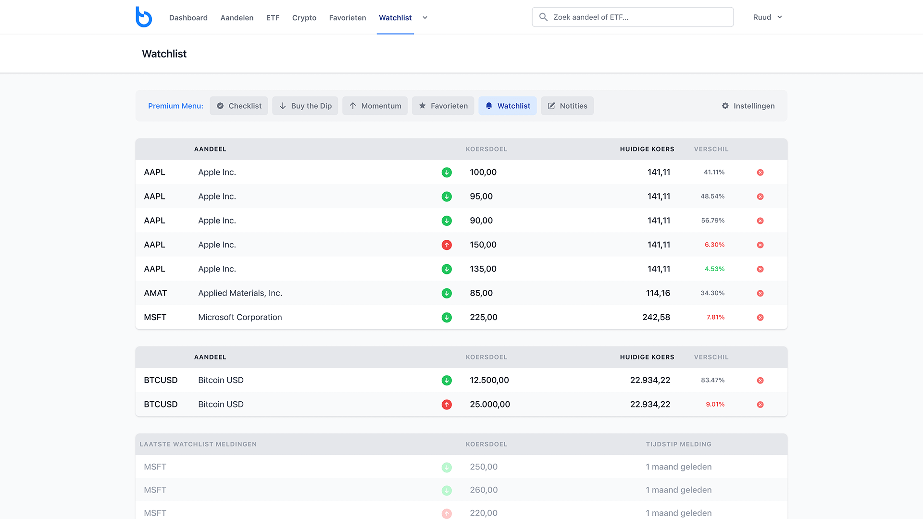
Task: Open Favorieten in the Premium Menu
Action: click(443, 106)
